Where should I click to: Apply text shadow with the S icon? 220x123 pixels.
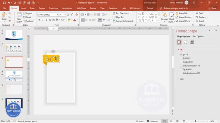click(50, 20)
